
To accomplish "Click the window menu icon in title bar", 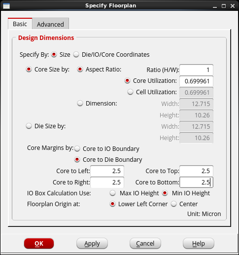I will tap(6, 6).
